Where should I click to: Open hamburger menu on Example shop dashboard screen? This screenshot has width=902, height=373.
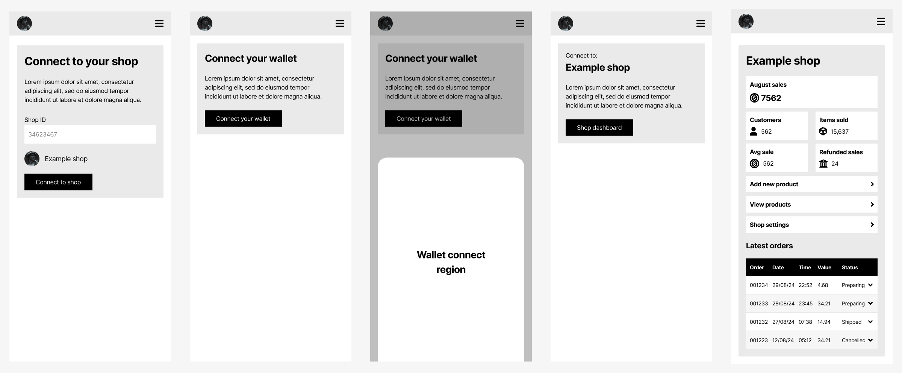(x=881, y=21)
